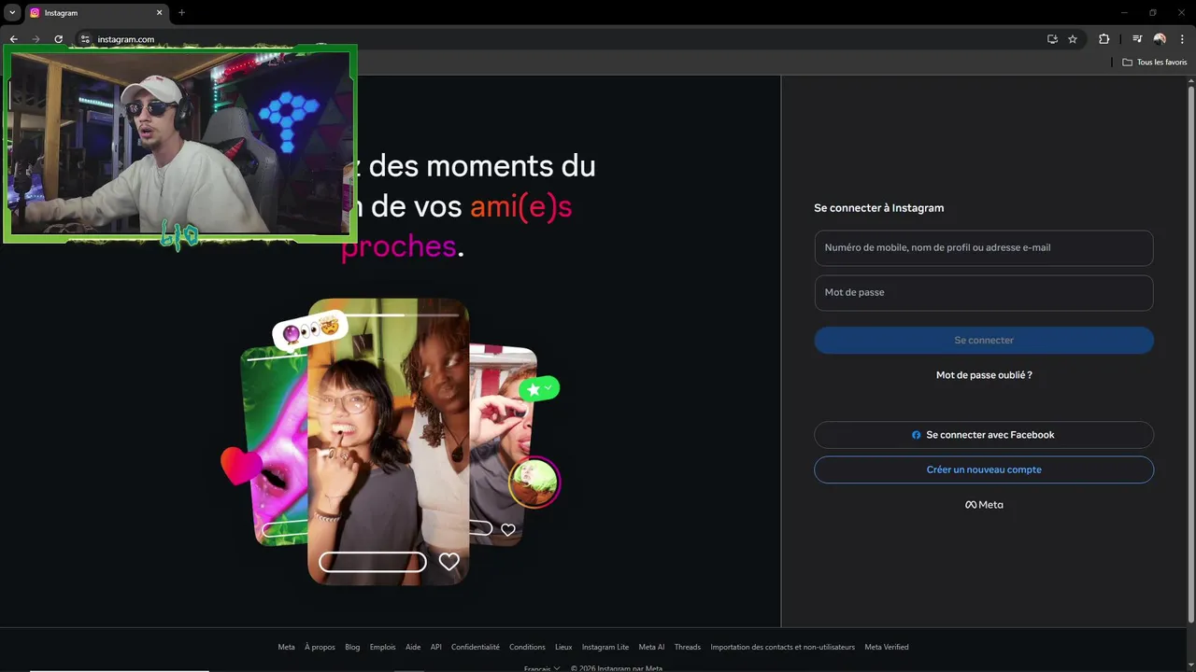Focus the mobile number or e-mail field

coord(984,248)
